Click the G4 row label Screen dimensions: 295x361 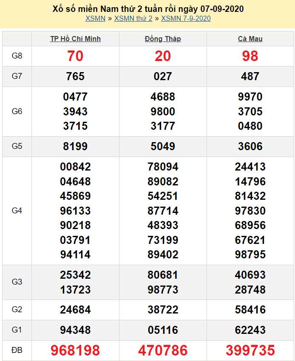17,210
